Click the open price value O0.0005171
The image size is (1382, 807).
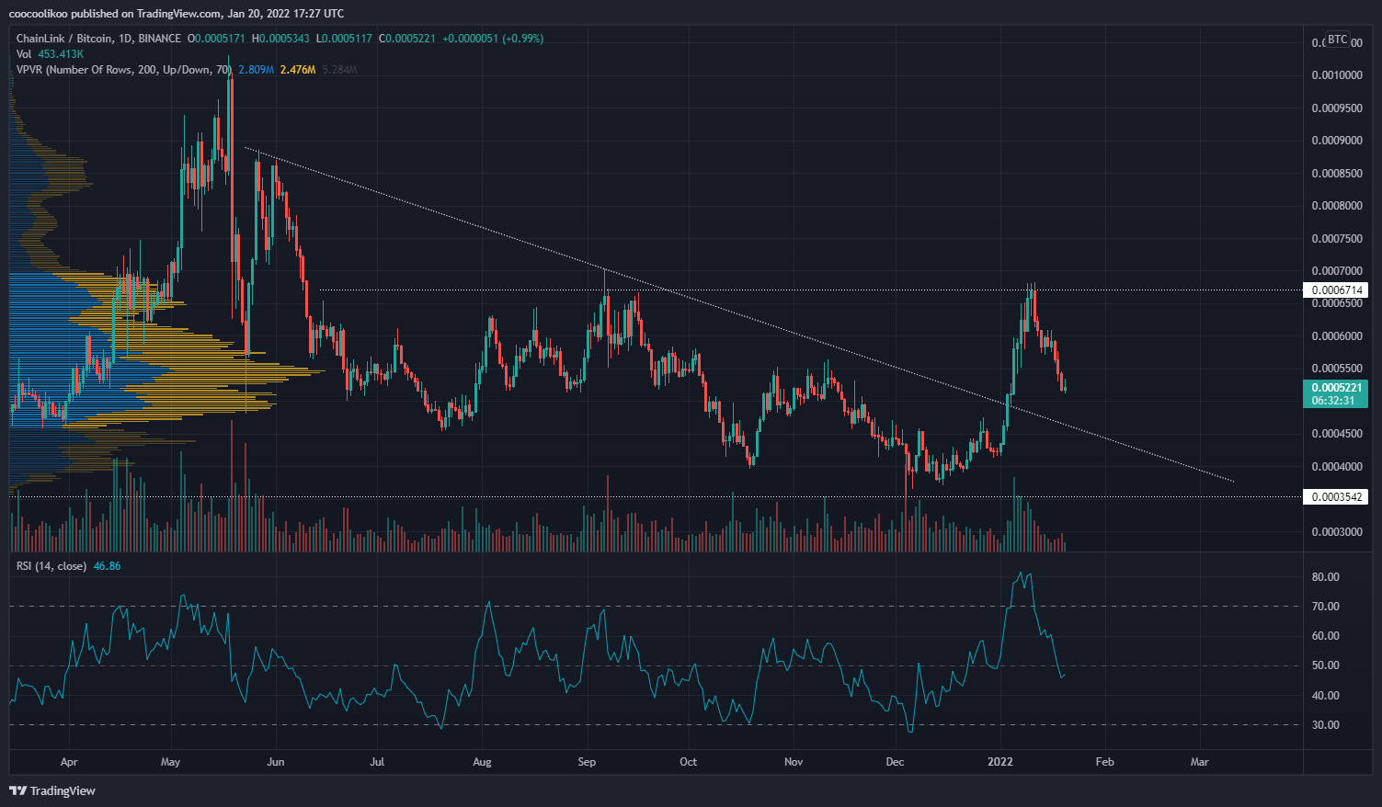(217, 39)
